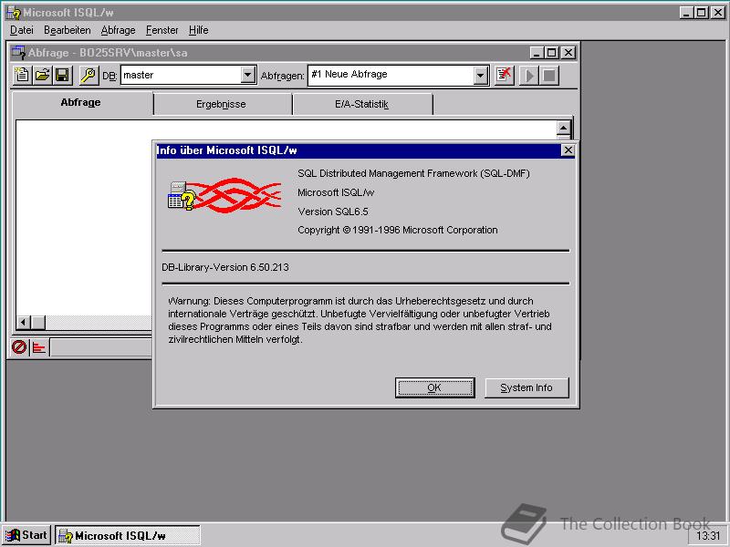Click the 'DB-Library-Version 6.50.213' text
This screenshot has width=730, height=547.
(225, 267)
